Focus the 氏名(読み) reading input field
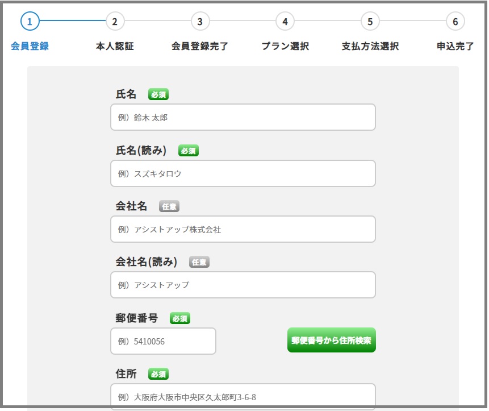This screenshot has width=489, height=411. click(x=243, y=173)
